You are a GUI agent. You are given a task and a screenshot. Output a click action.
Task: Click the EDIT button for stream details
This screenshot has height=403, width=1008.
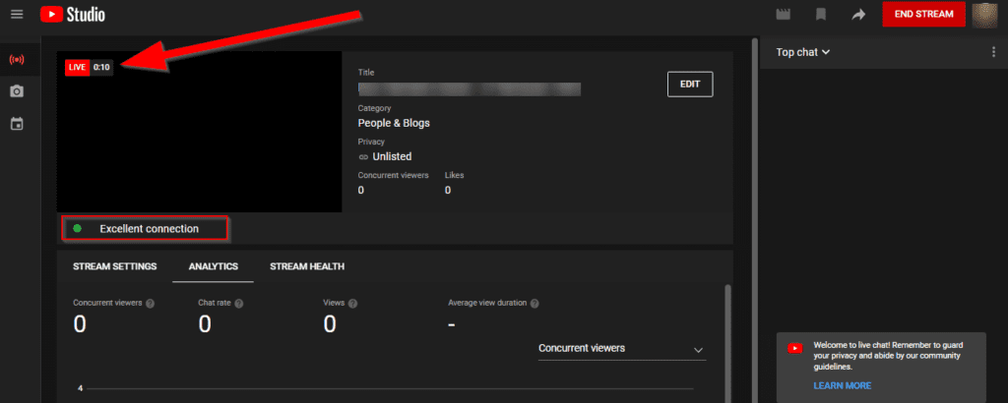pos(690,85)
